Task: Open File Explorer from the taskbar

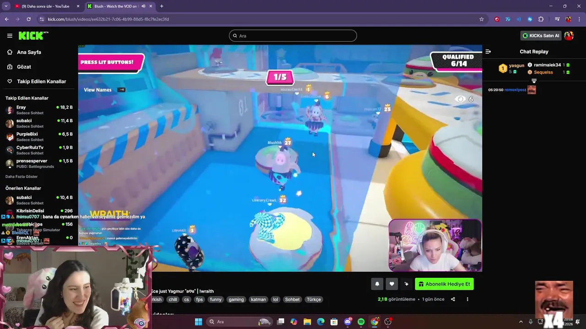Action: (307, 322)
